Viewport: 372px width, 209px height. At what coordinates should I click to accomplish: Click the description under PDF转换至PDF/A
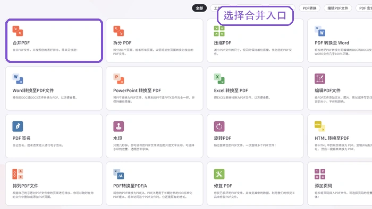[153, 195]
